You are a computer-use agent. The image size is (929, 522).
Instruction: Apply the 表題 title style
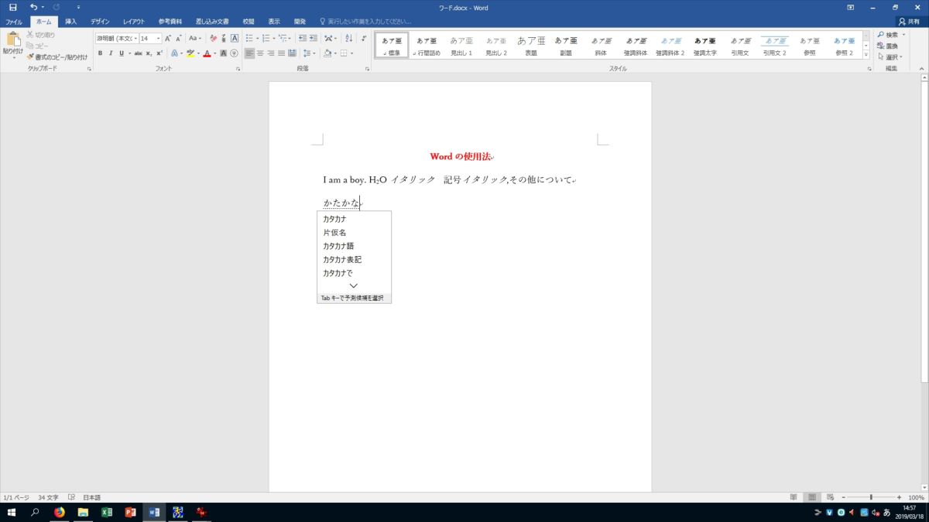click(x=531, y=46)
